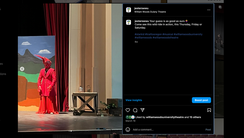Open the #williamwoodstheatre hashtag
Image resolution: width=244 pixels, height=138 pixels.
tap(165, 38)
